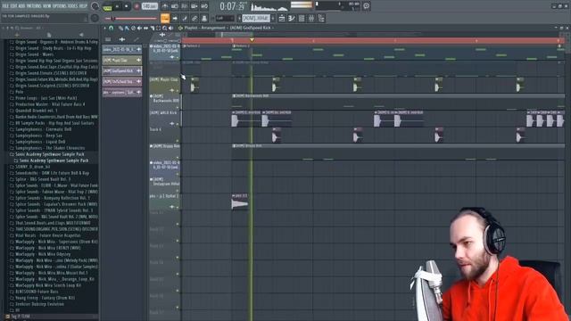Open the Channel rack view icon
Viewport: 571px width, 321px height.
point(302,18)
